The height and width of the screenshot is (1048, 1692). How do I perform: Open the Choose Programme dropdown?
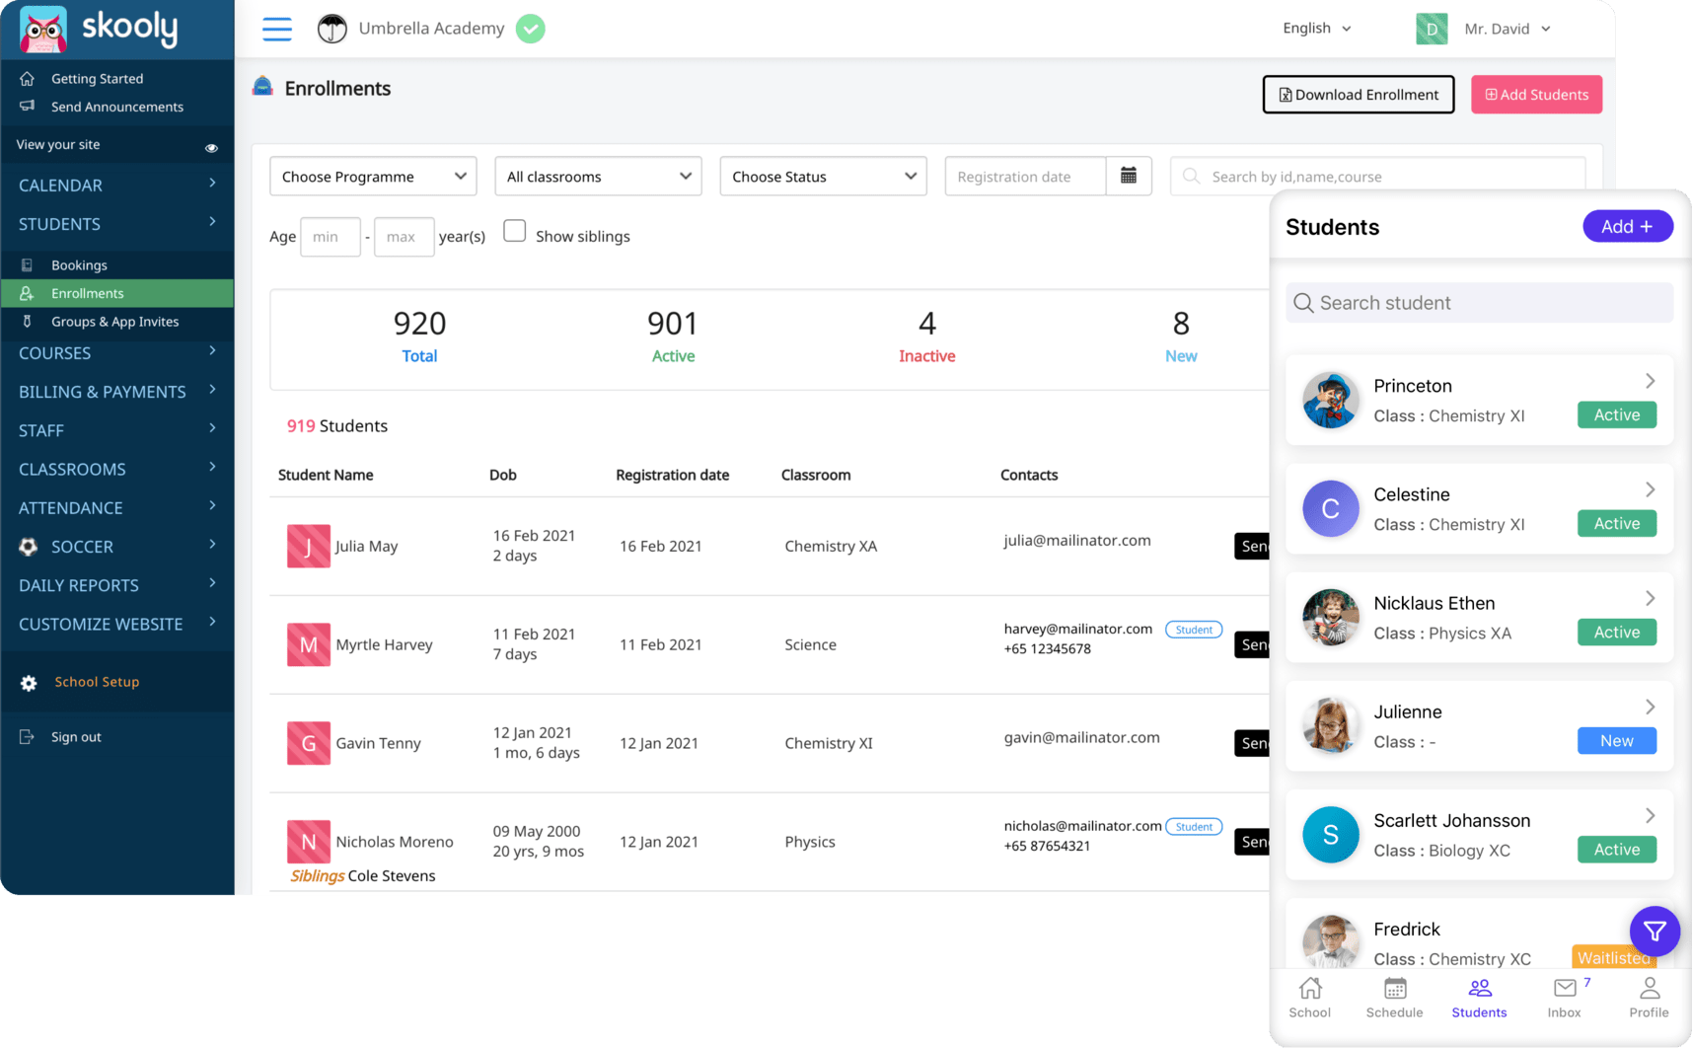click(x=372, y=176)
